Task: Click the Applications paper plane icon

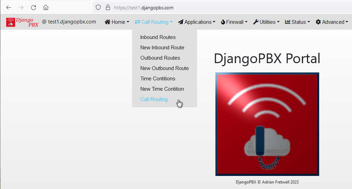Action: click(x=180, y=22)
